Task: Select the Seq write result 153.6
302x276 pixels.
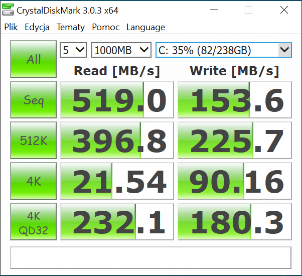Action: pyautogui.click(x=235, y=99)
